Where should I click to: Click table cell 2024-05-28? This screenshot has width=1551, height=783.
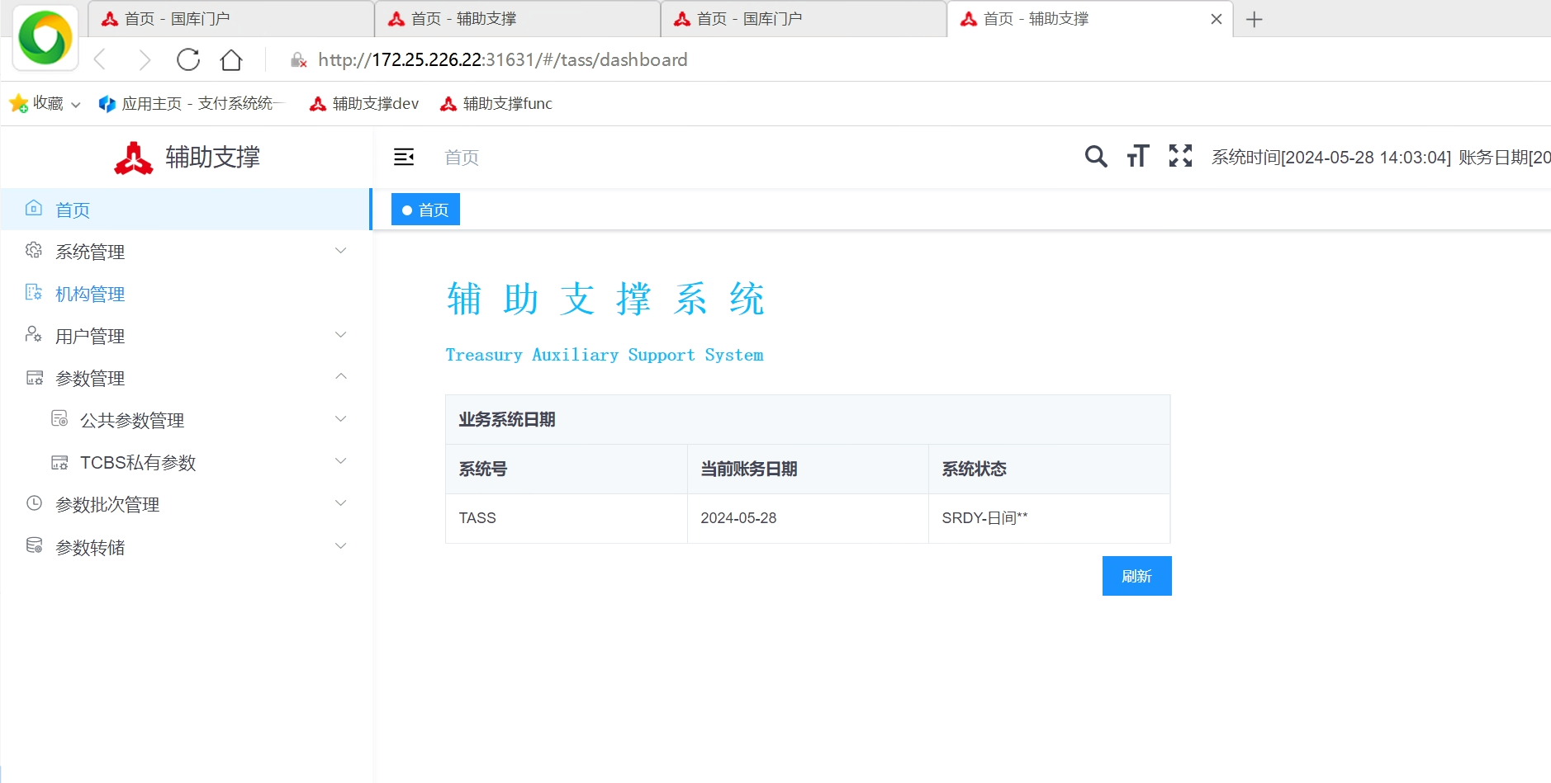[x=808, y=518]
